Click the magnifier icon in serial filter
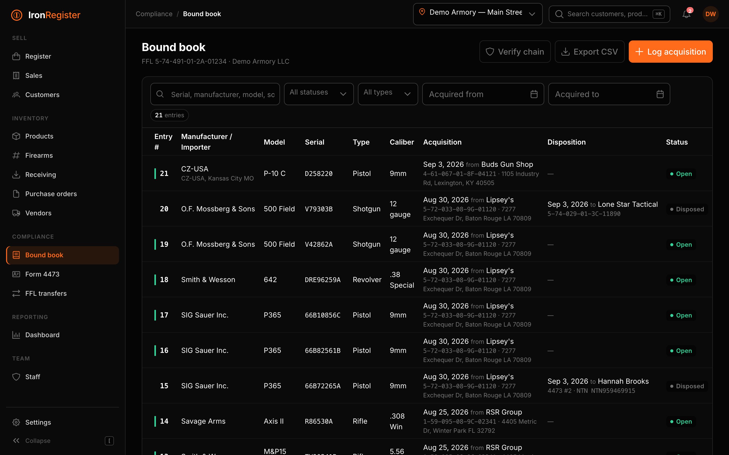Screen dimensions: 729x455 coord(160,94)
